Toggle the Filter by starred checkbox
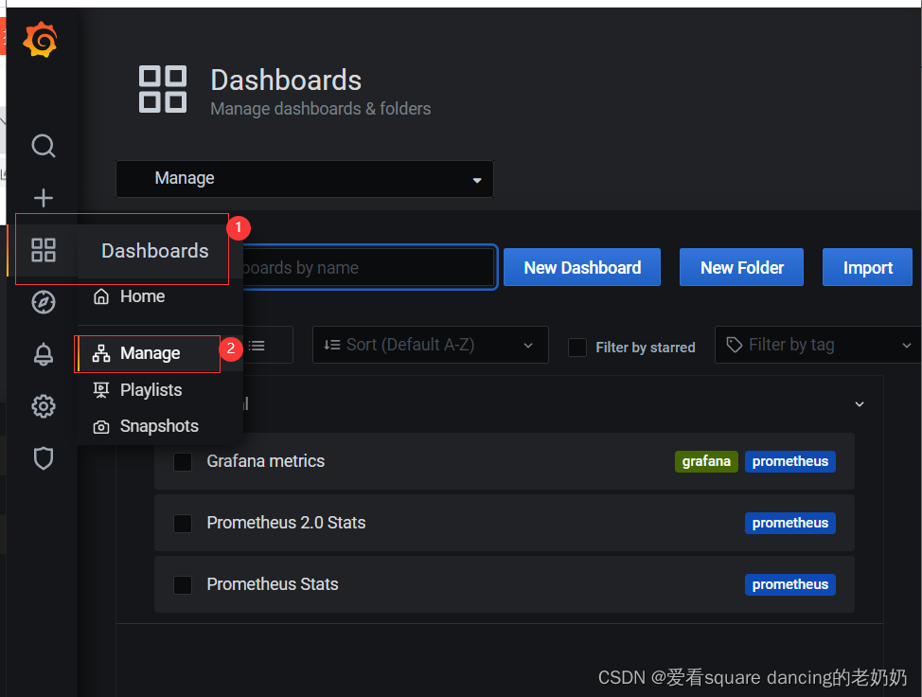This screenshot has height=697, width=922. click(577, 348)
